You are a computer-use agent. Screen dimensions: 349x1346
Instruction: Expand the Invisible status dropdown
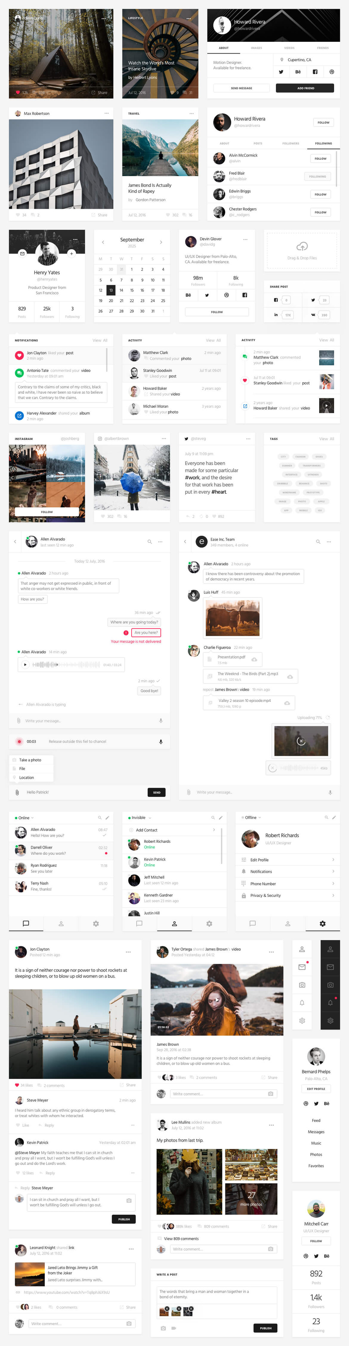point(140,818)
